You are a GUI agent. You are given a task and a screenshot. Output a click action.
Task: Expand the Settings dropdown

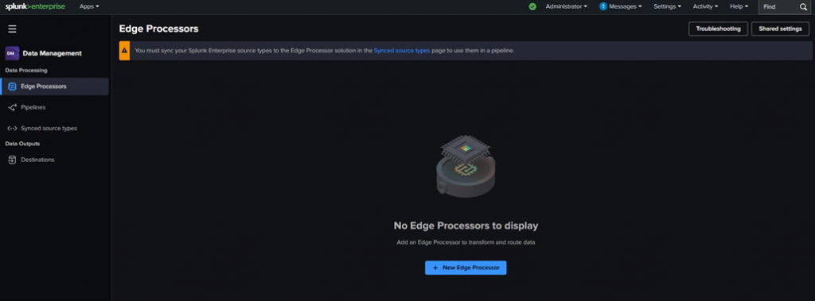point(668,6)
